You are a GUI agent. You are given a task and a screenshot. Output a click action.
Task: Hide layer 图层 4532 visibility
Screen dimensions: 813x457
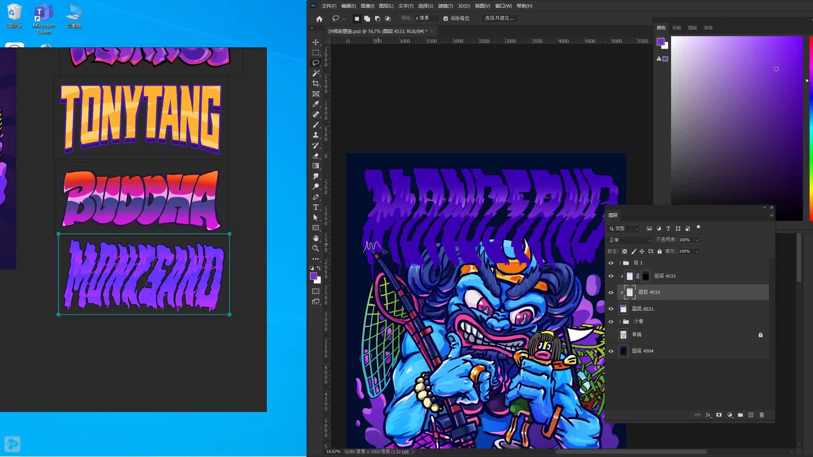click(611, 276)
